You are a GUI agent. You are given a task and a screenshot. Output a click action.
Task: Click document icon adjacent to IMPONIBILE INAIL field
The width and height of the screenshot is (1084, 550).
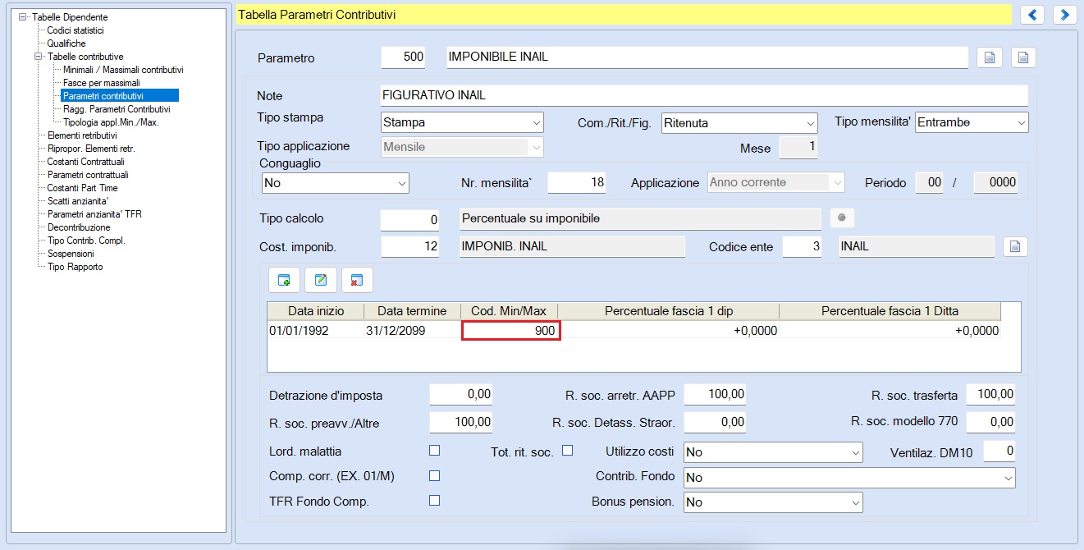pyautogui.click(x=990, y=57)
